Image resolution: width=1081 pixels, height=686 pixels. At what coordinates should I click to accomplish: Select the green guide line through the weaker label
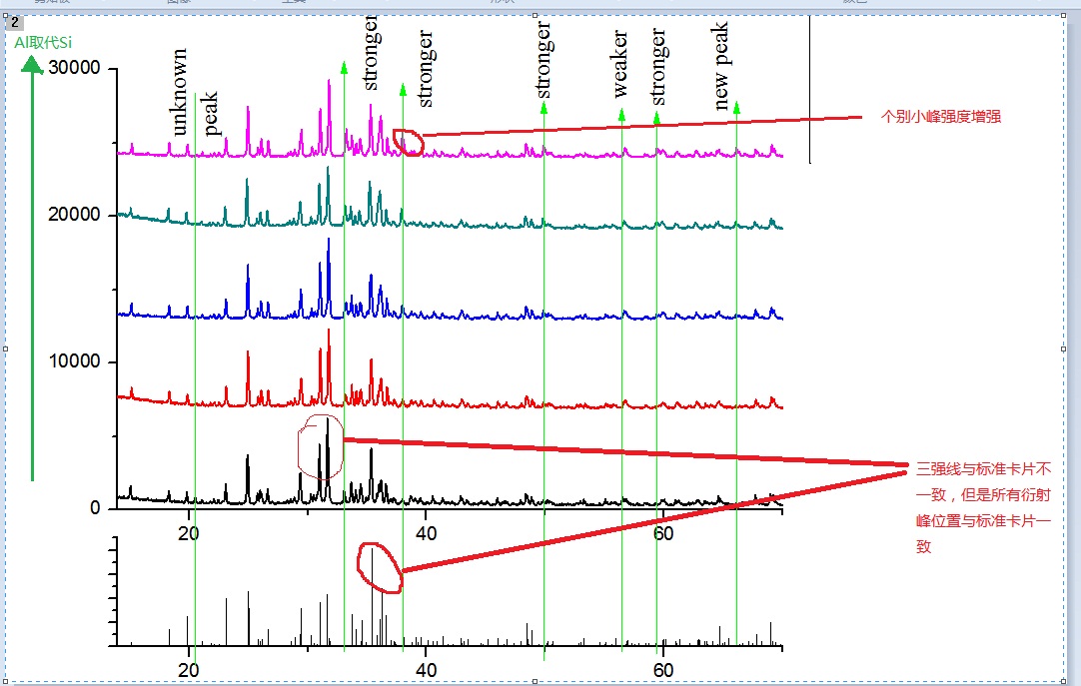pyautogui.click(x=621, y=378)
